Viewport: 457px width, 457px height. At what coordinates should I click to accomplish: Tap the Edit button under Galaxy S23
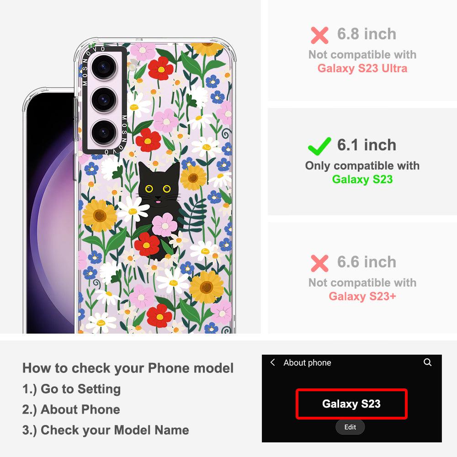[x=350, y=427]
